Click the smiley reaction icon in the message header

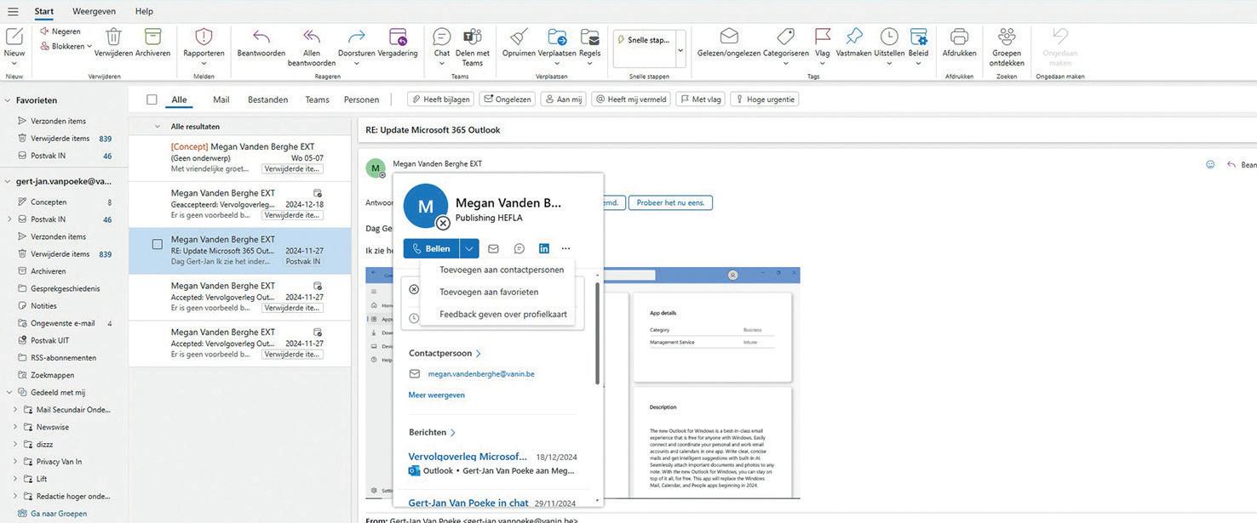[1210, 164]
